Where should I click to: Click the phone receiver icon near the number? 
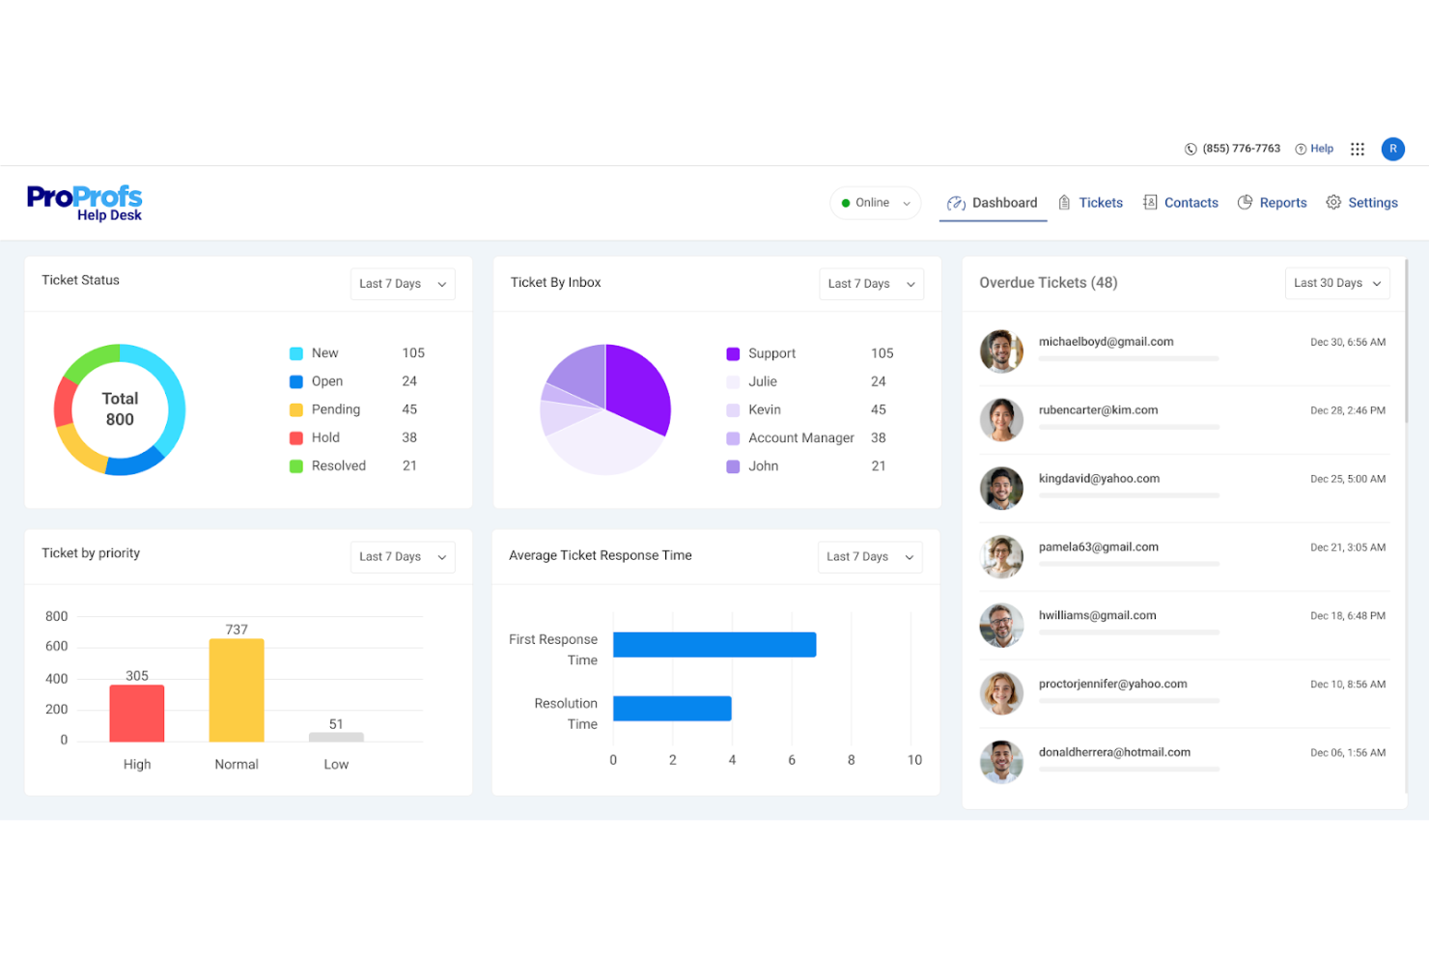pyautogui.click(x=1191, y=148)
